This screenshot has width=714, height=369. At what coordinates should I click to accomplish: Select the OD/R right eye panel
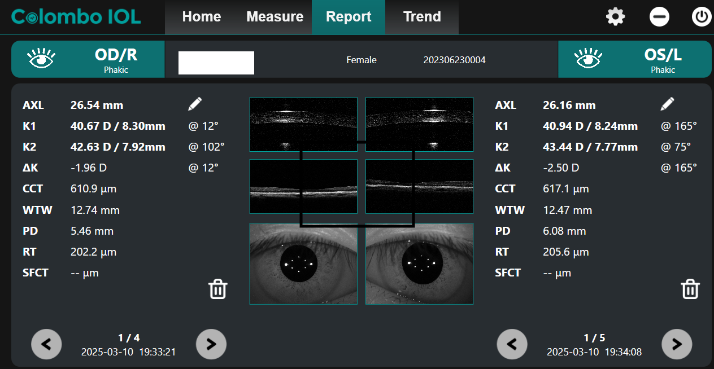[88, 59]
